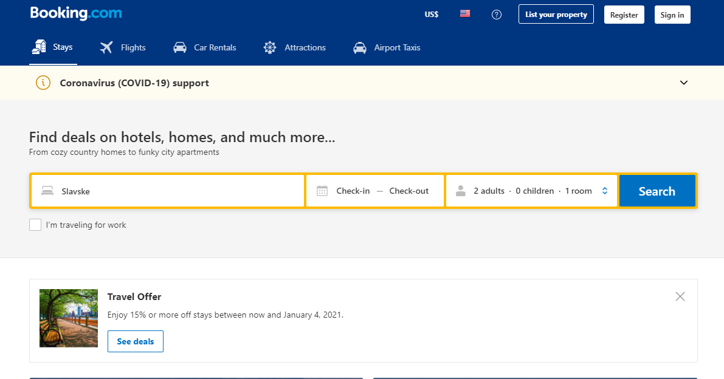The image size is (724, 379).
Task: Click the Travel Offer park thumbnail
Action: point(69,318)
